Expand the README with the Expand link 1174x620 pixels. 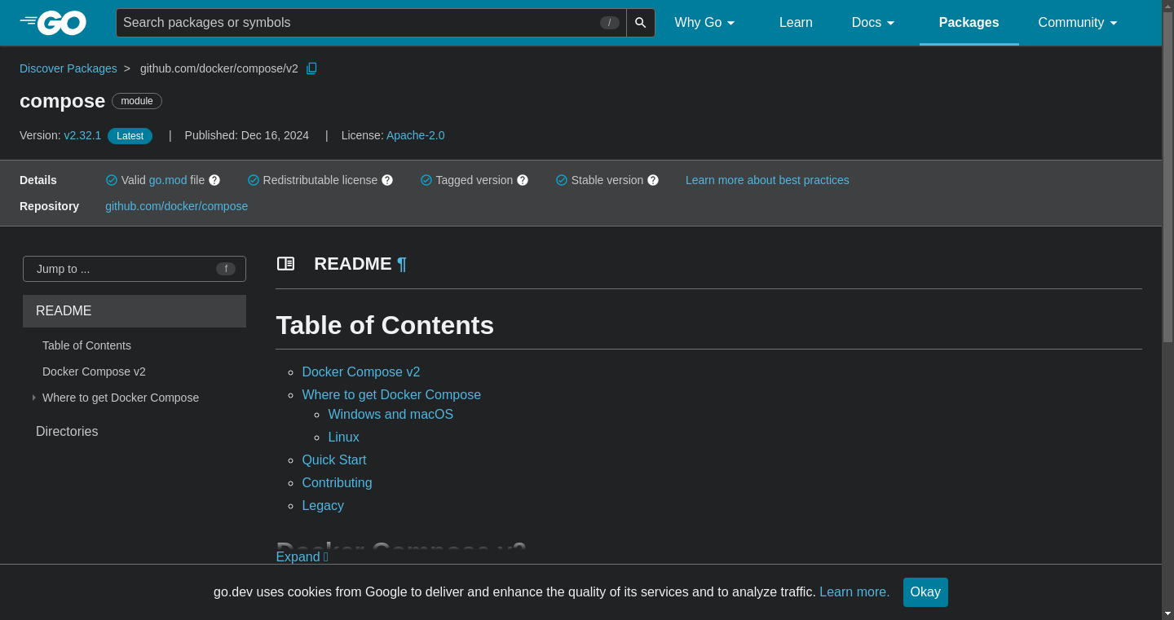coord(302,556)
